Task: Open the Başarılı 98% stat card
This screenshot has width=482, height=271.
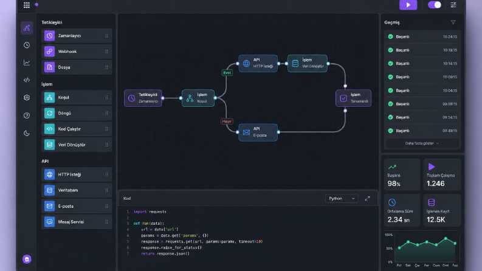Action: pos(402,174)
